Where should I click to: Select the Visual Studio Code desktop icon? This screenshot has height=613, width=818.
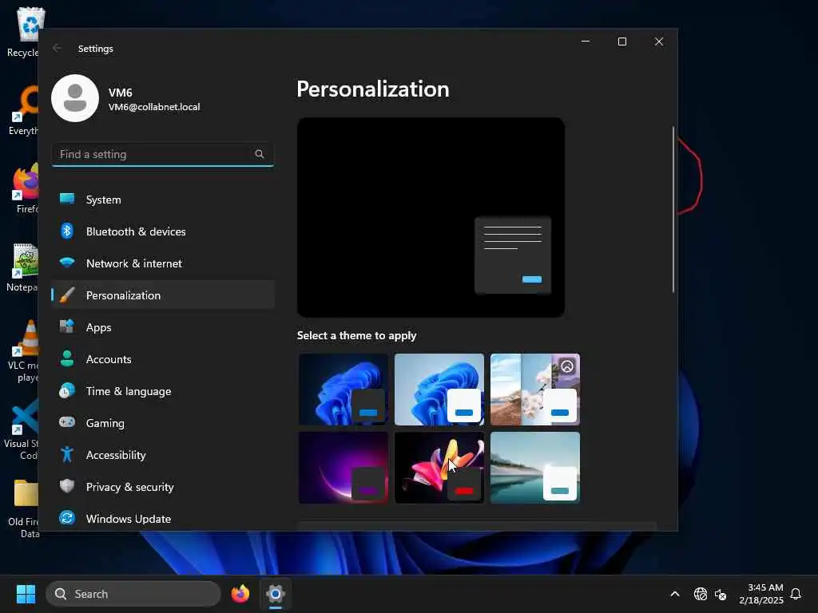pos(22,430)
